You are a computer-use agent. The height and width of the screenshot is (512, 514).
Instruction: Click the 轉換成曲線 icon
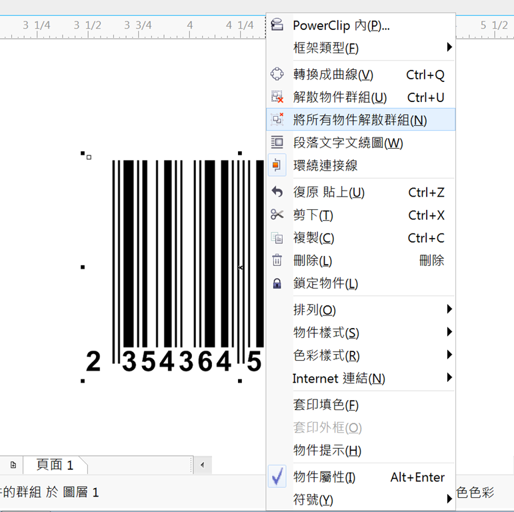tap(277, 74)
